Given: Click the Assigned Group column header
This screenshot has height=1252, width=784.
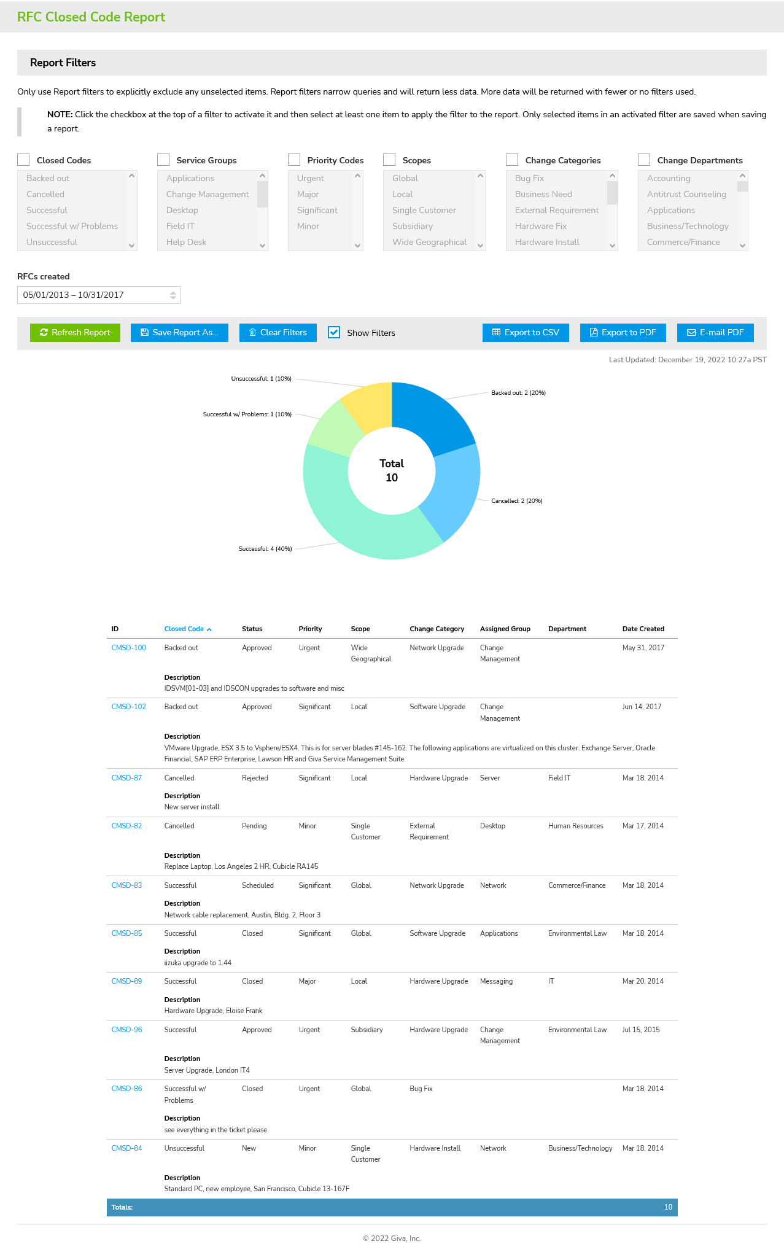Looking at the screenshot, I should (505, 629).
